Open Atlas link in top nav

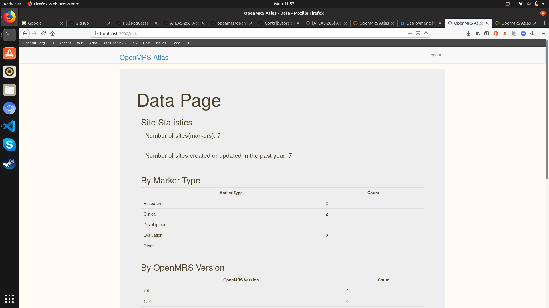pos(93,43)
